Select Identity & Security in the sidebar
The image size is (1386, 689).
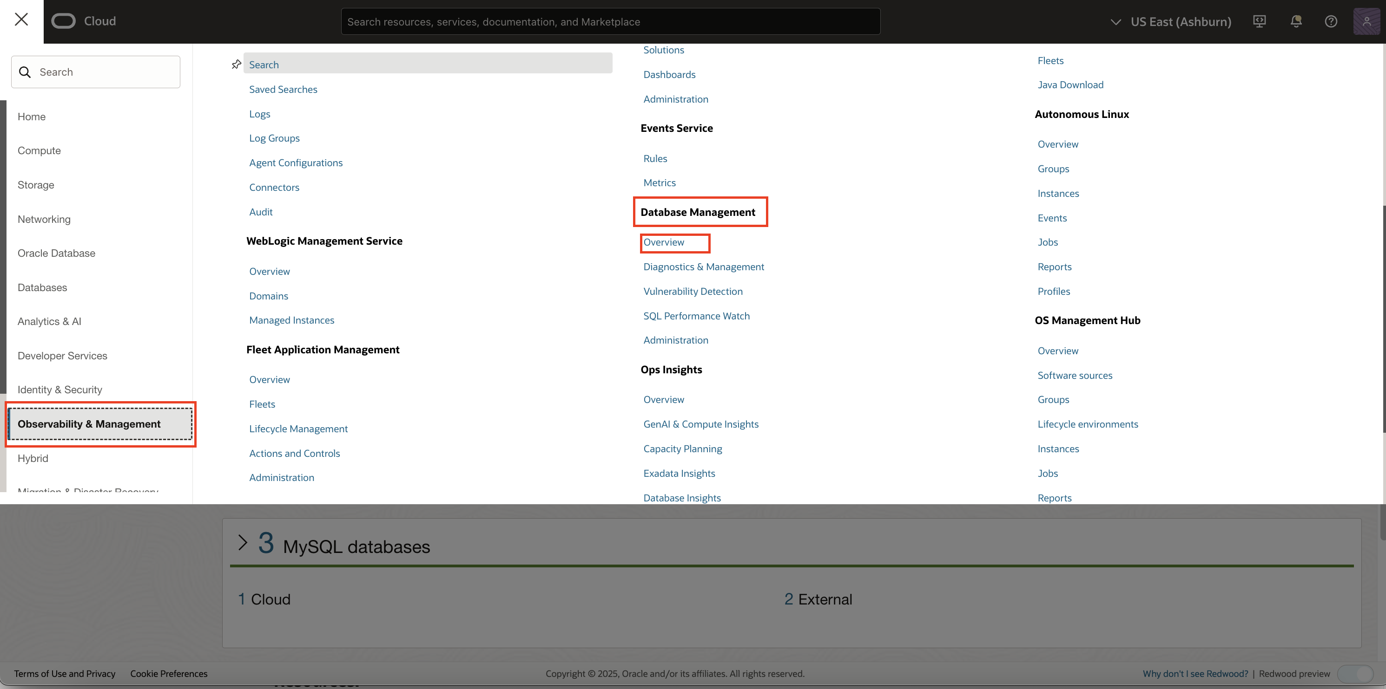(59, 389)
